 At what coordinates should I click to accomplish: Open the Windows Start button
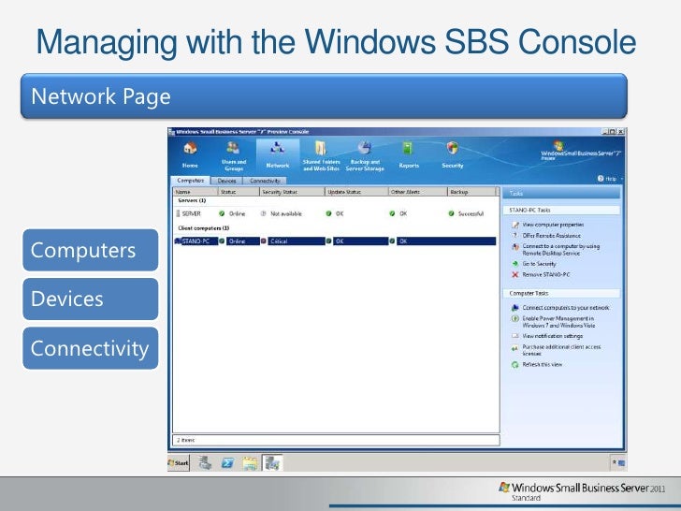pyautogui.click(x=179, y=463)
